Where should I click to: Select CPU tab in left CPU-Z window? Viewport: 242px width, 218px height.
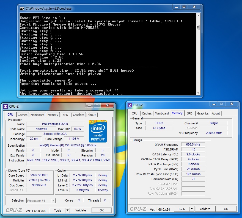tap(10, 114)
